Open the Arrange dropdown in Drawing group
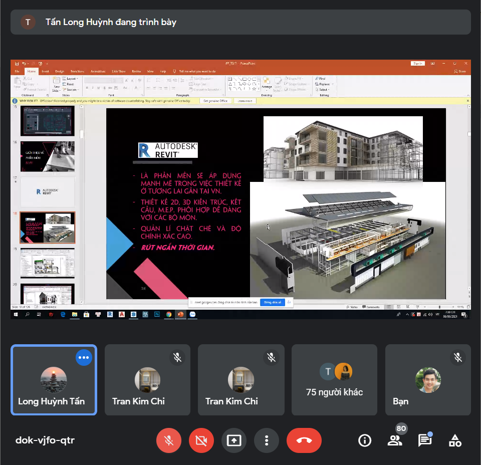 267,84
